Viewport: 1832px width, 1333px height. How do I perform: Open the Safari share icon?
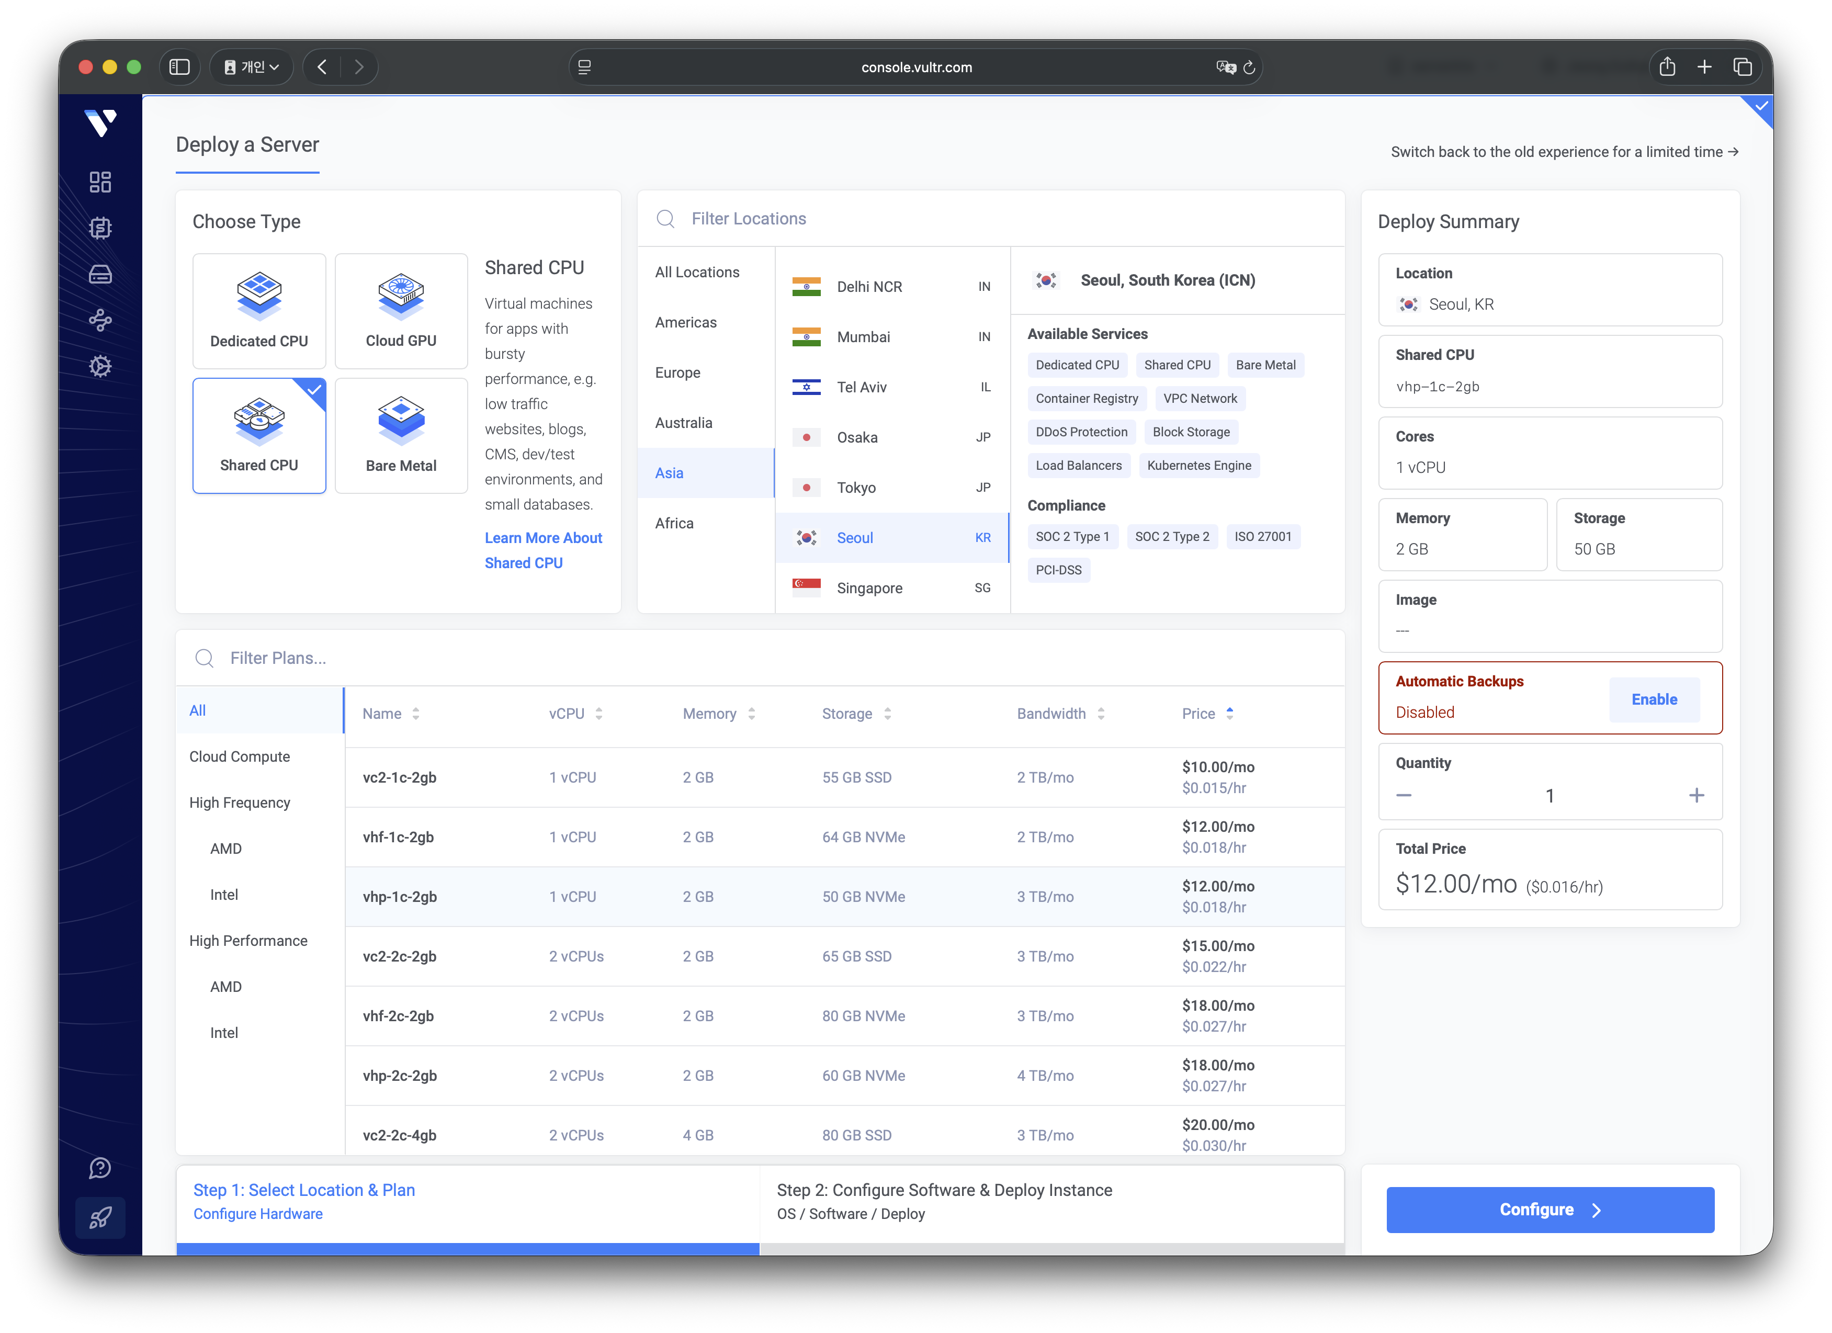pyautogui.click(x=1667, y=67)
